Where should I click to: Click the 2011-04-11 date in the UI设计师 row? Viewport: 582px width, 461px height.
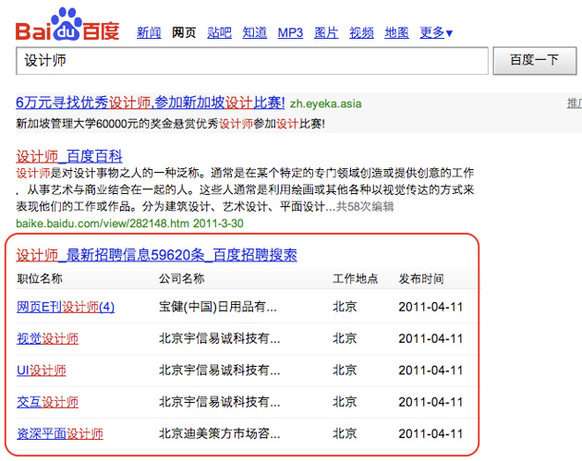(x=430, y=370)
